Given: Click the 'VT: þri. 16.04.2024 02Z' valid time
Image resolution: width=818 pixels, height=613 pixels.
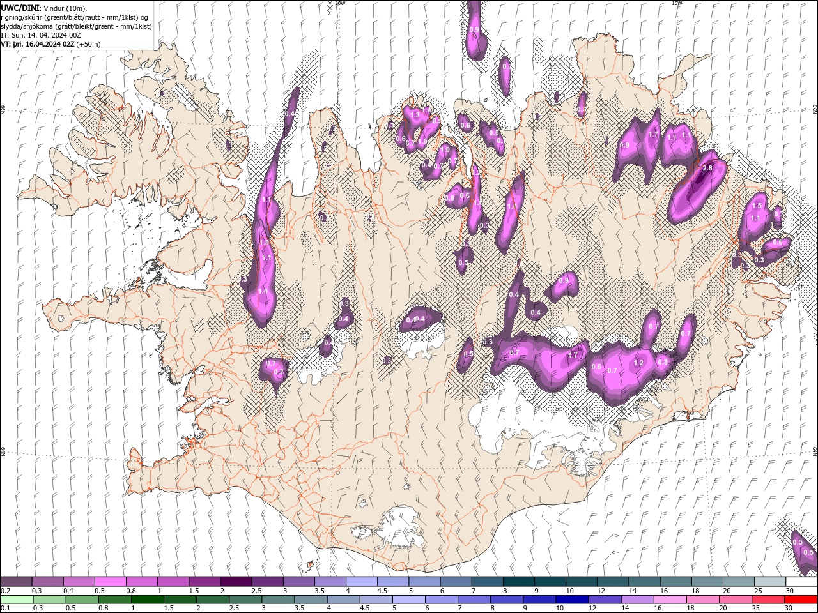Looking at the screenshot, I should tap(37, 44).
